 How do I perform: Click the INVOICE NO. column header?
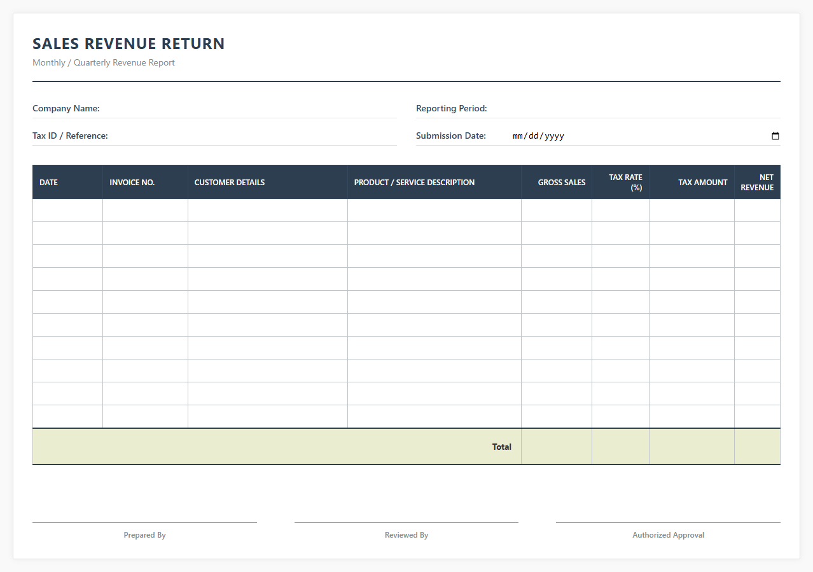point(145,182)
